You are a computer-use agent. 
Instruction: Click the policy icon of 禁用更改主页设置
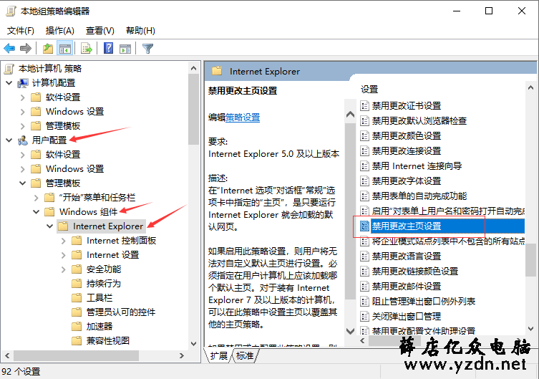[x=364, y=226]
